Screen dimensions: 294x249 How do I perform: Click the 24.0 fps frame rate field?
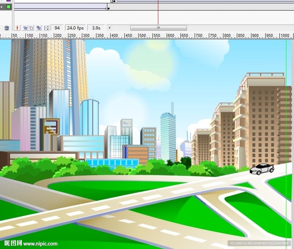75,28
